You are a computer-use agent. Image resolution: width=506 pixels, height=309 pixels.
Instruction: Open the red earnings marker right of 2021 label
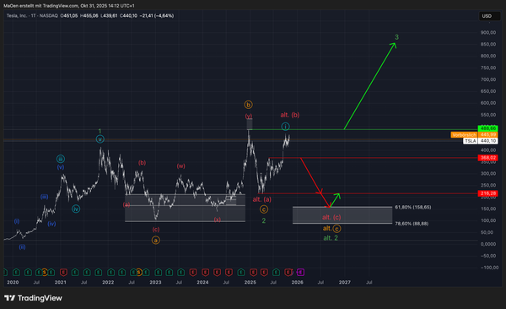pyautogui.click(x=63, y=273)
